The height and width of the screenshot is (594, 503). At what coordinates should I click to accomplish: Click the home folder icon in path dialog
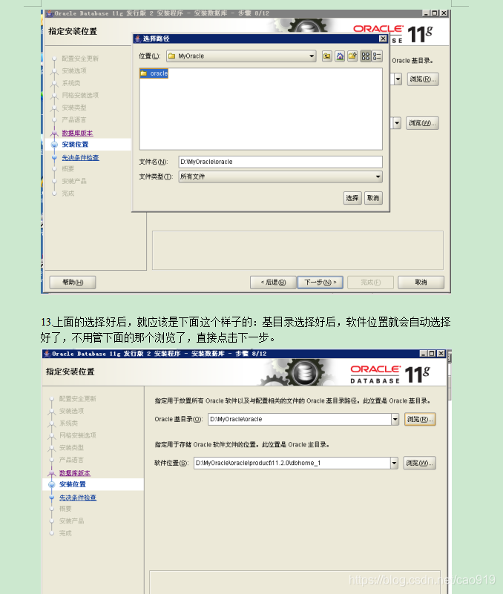[x=340, y=56]
